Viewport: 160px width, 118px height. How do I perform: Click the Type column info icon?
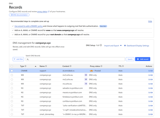[25, 66]
